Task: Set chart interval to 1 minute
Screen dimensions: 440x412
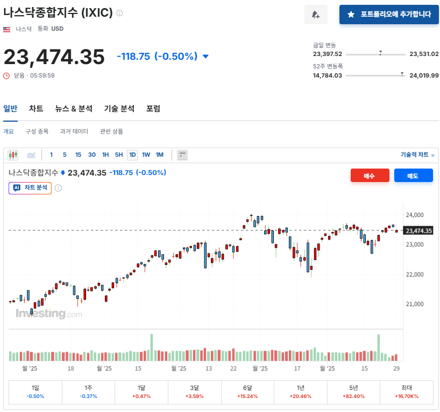Action: pyautogui.click(x=51, y=155)
